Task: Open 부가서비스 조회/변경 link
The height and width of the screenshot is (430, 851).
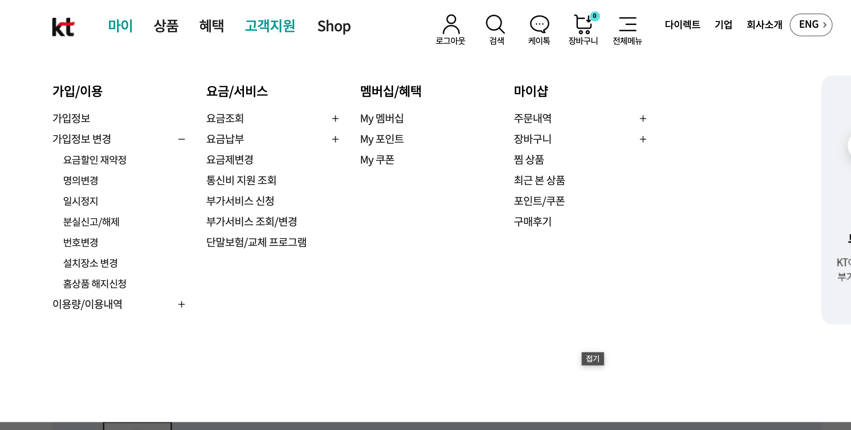Action: tap(252, 221)
